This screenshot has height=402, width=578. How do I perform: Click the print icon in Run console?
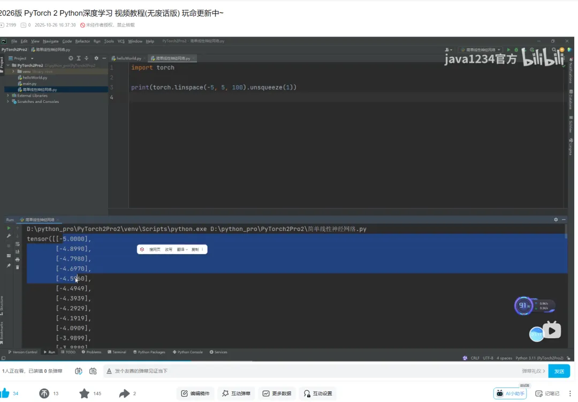click(x=17, y=259)
